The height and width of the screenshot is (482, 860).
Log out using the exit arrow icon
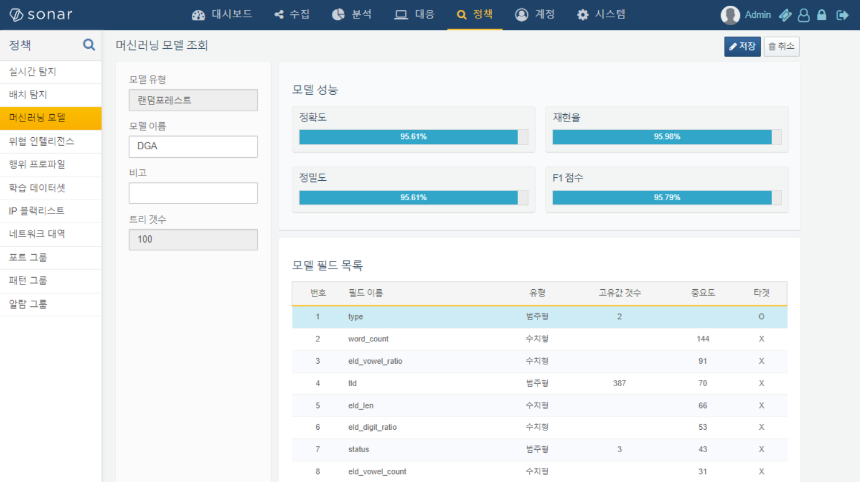click(842, 15)
